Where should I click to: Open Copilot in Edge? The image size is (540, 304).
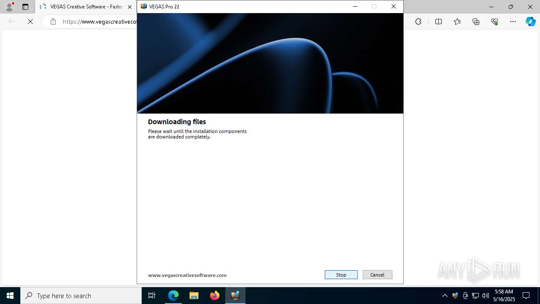(530, 22)
